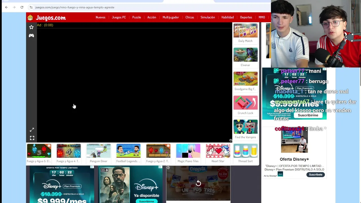Open the Multijugador category
This screenshot has height=203, width=361.
(x=171, y=17)
